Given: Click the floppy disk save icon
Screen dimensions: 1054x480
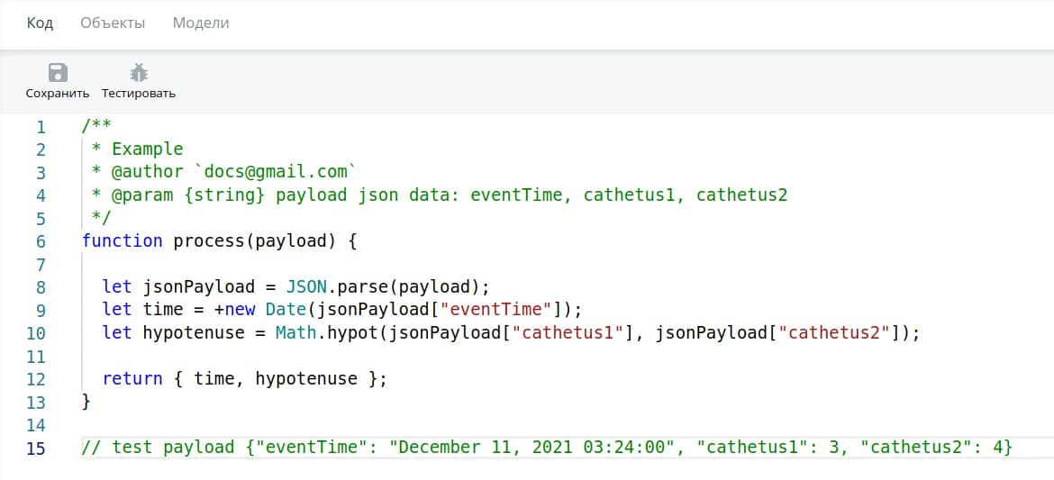Looking at the screenshot, I should (58, 73).
